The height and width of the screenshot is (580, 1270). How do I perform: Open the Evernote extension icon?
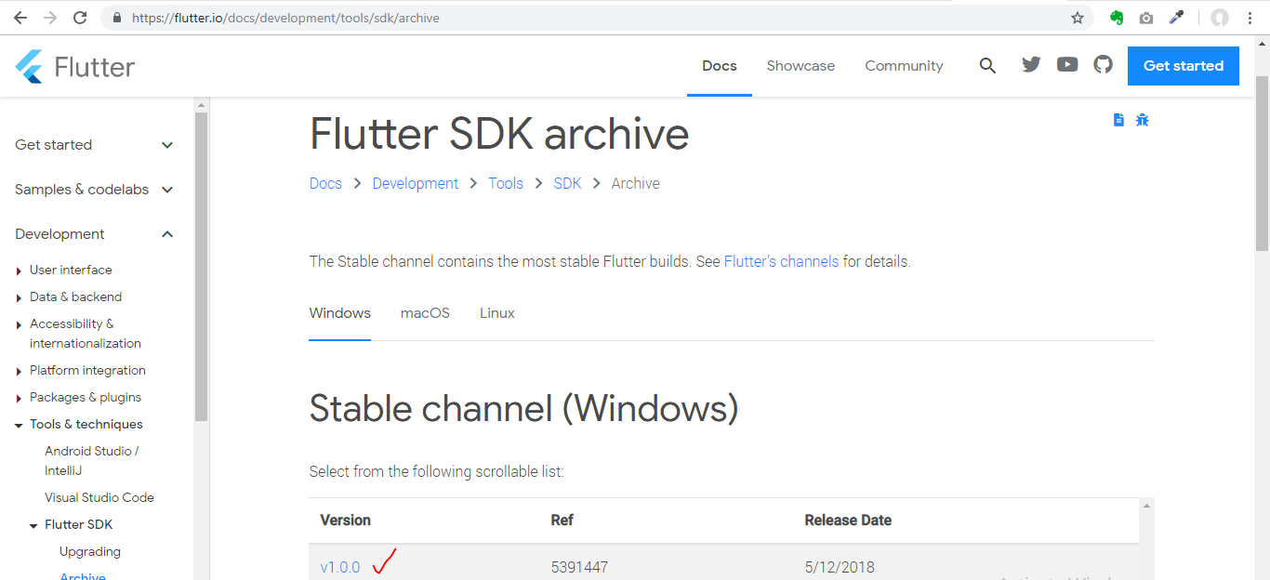pos(1117,18)
